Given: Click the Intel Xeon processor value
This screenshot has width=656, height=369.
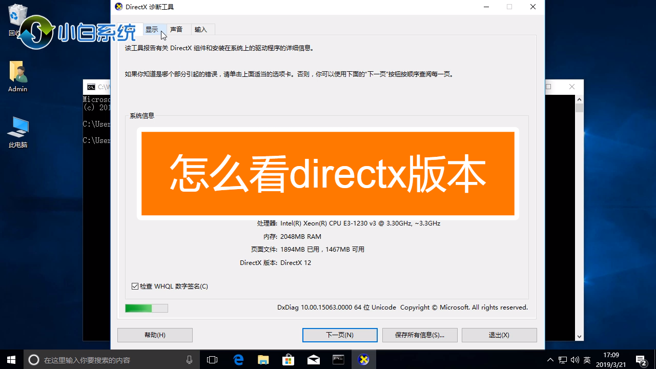Looking at the screenshot, I should [360, 223].
